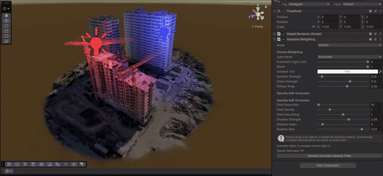Select the Rect tool

7,36
